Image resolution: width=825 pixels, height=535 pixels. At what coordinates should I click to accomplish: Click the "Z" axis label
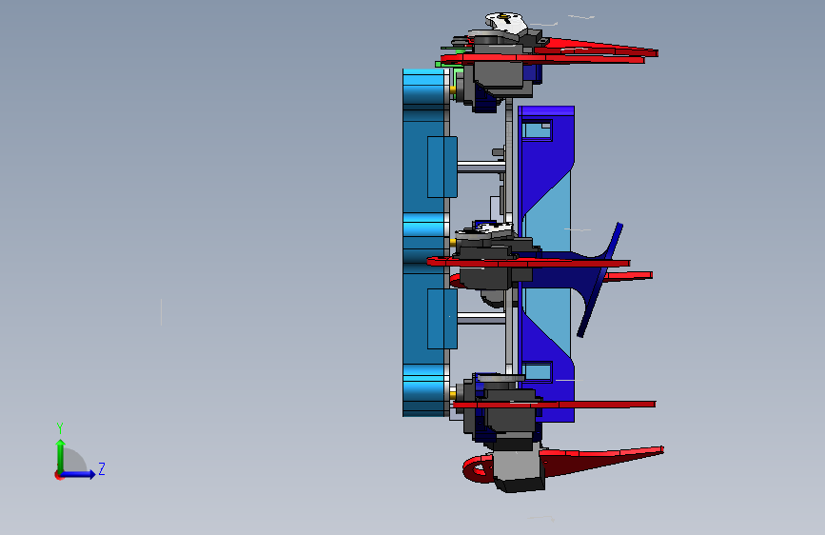coord(102,468)
